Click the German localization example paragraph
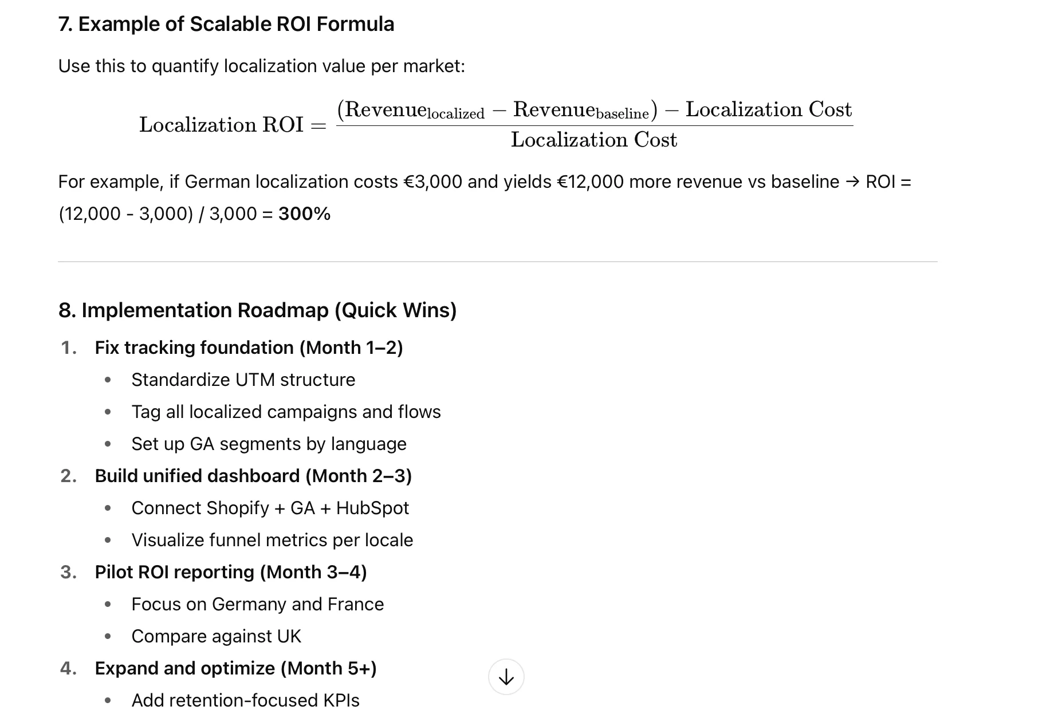Image resolution: width=1062 pixels, height=718 pixels. coord(484,182)
